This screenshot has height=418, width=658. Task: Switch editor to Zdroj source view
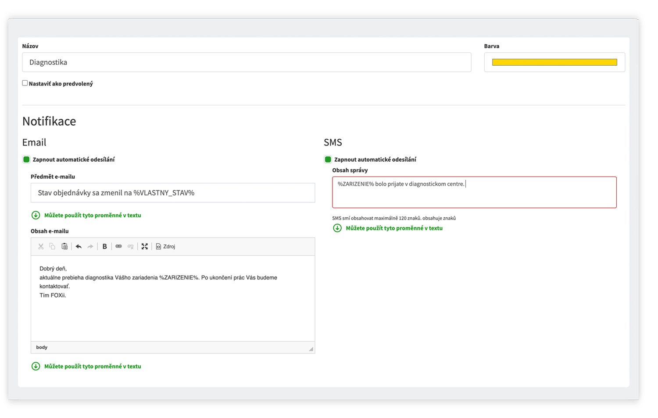(166, 247)
